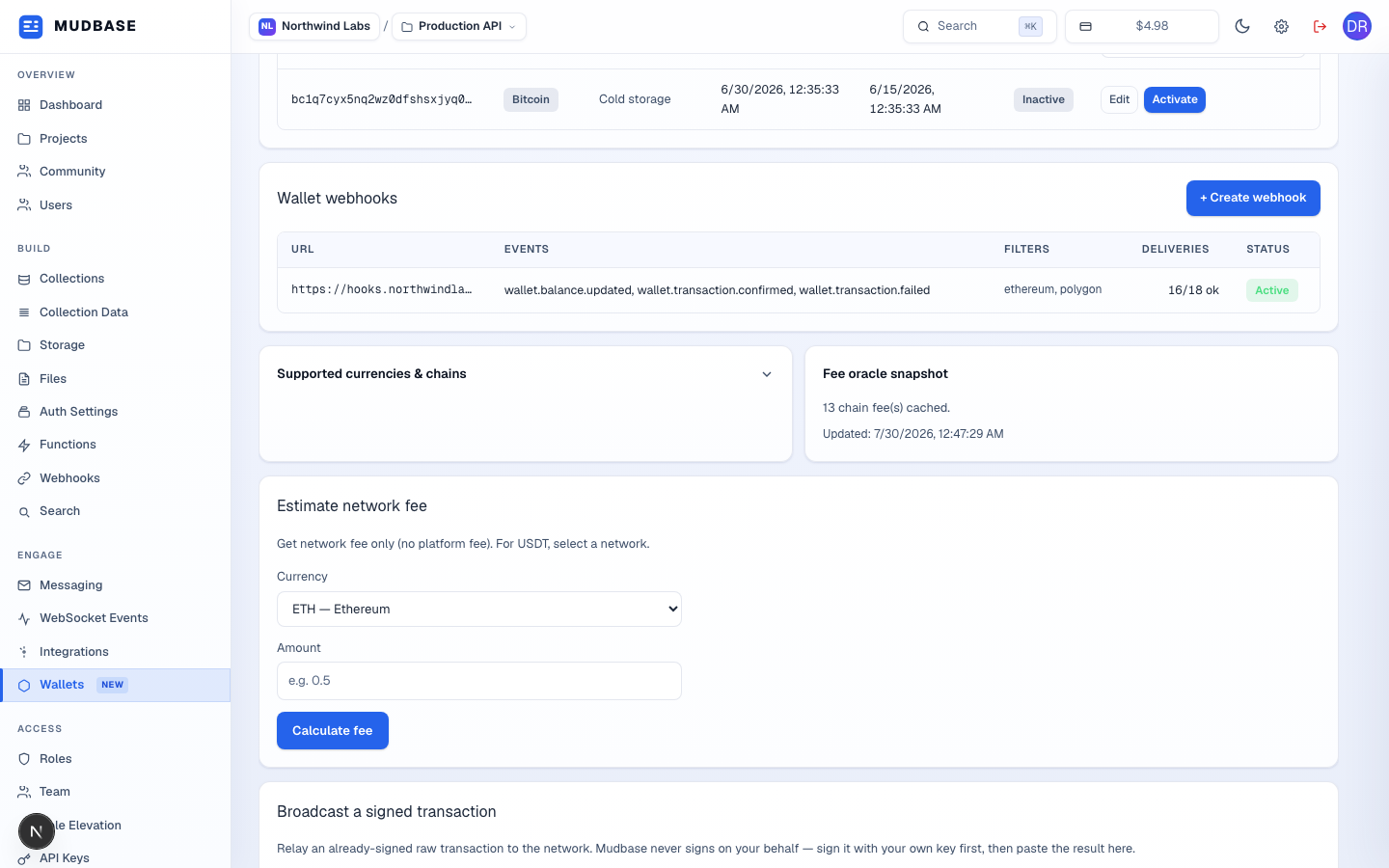Viewport: 1389px width, 868px height.
Task: Open Collection Data page
Action: click(116, 312)
